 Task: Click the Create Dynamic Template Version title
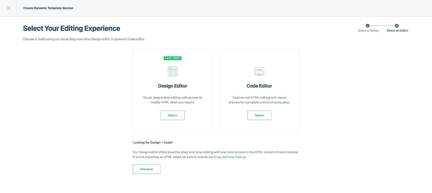click(x=48, y=8)
